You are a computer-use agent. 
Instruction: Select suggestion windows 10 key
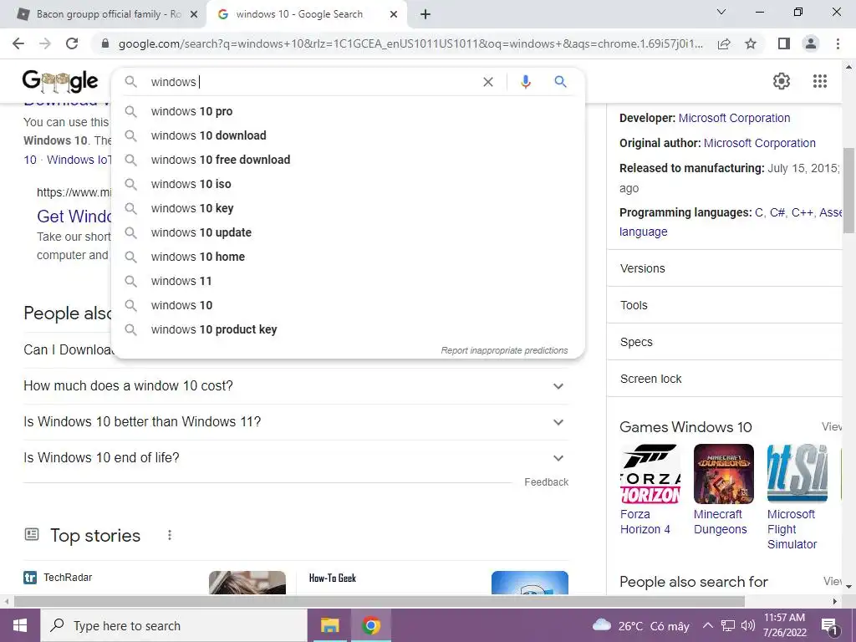point(349,208)
